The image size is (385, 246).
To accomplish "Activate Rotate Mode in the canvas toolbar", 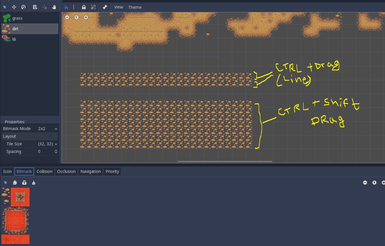I will (x=23, y=7).
